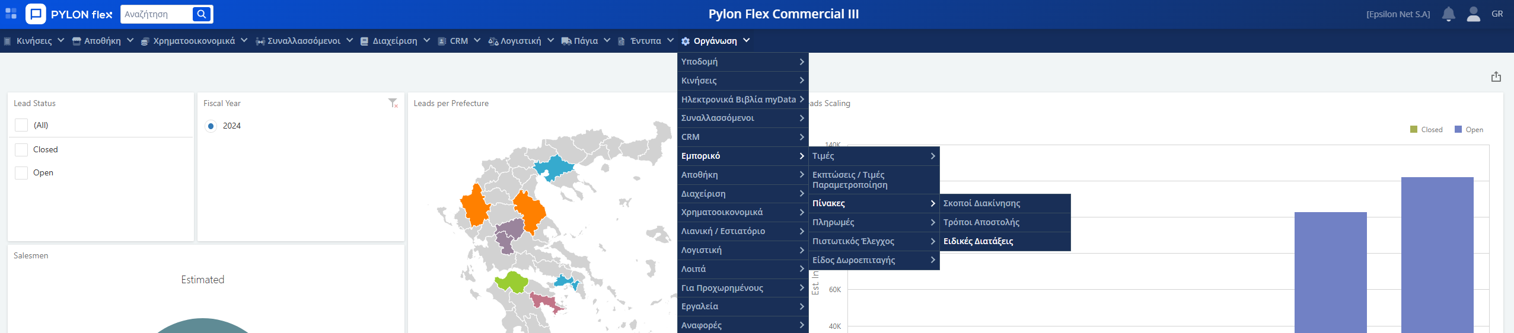Click the [Epsilon Net S.A] company label
The height and width of the screenshot is (333, 1514).
[x=1398, y=14]
